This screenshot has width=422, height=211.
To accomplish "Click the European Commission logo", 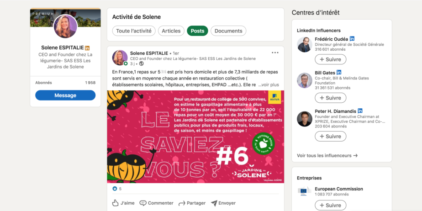I will tap(304, 191).
